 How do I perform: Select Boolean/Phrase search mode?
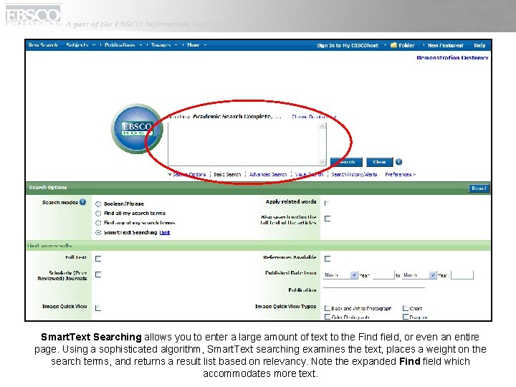(x=98, y=204)
